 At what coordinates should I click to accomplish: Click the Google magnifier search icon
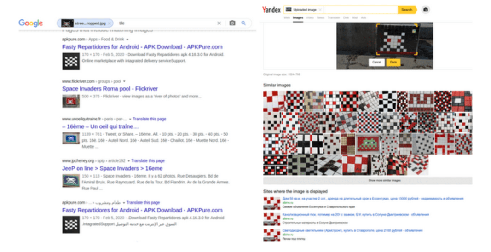(x=243, y=23)
